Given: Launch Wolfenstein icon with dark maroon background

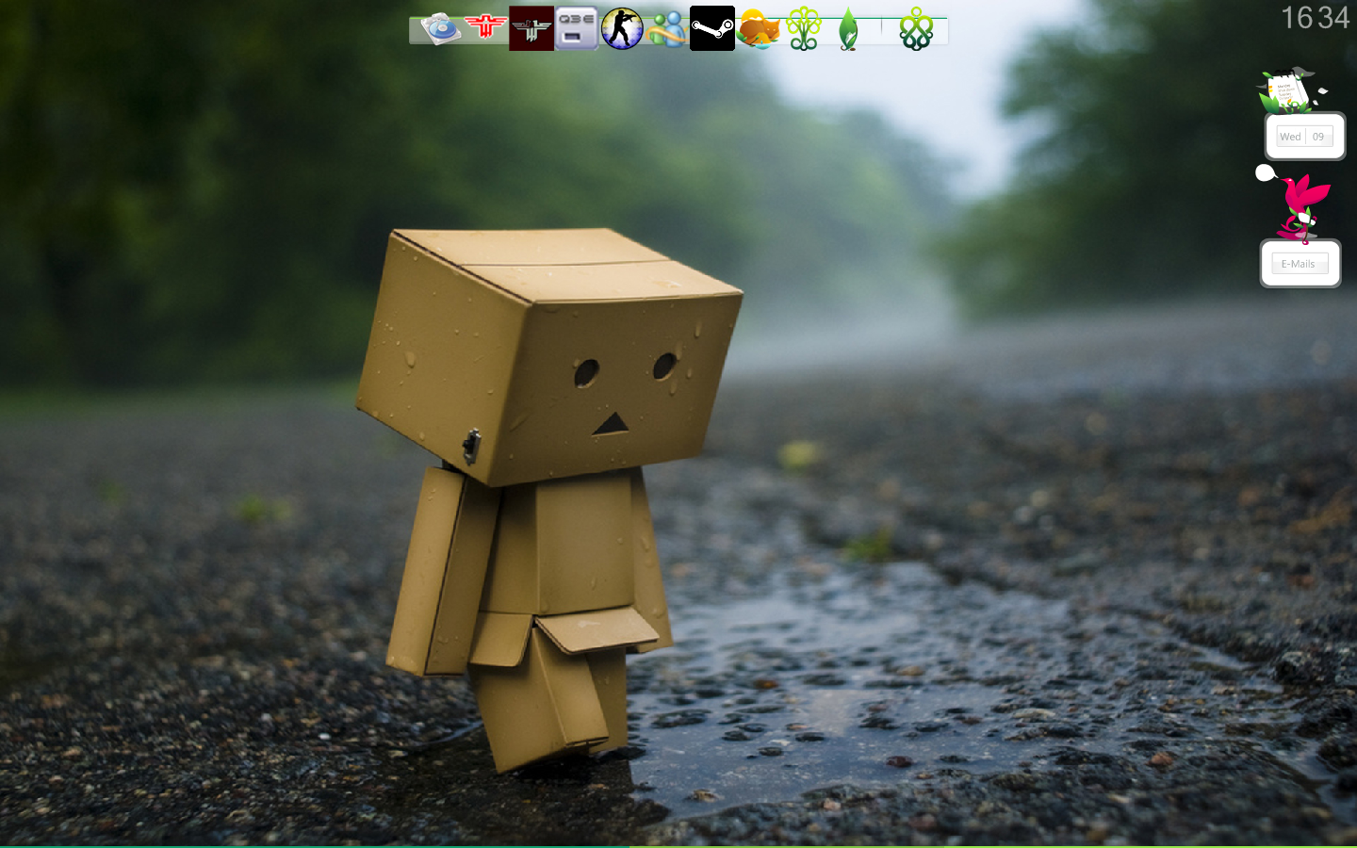Looking at the screenshot, I should (531, 28).
